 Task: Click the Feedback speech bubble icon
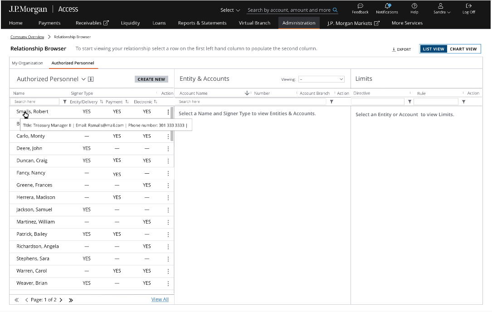tap(360, 6)
